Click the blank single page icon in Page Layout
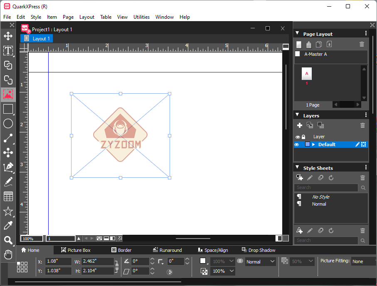Image resolution: width=377 pixels, height=286 pixels. pyautogui.click(x=299, y=45)
